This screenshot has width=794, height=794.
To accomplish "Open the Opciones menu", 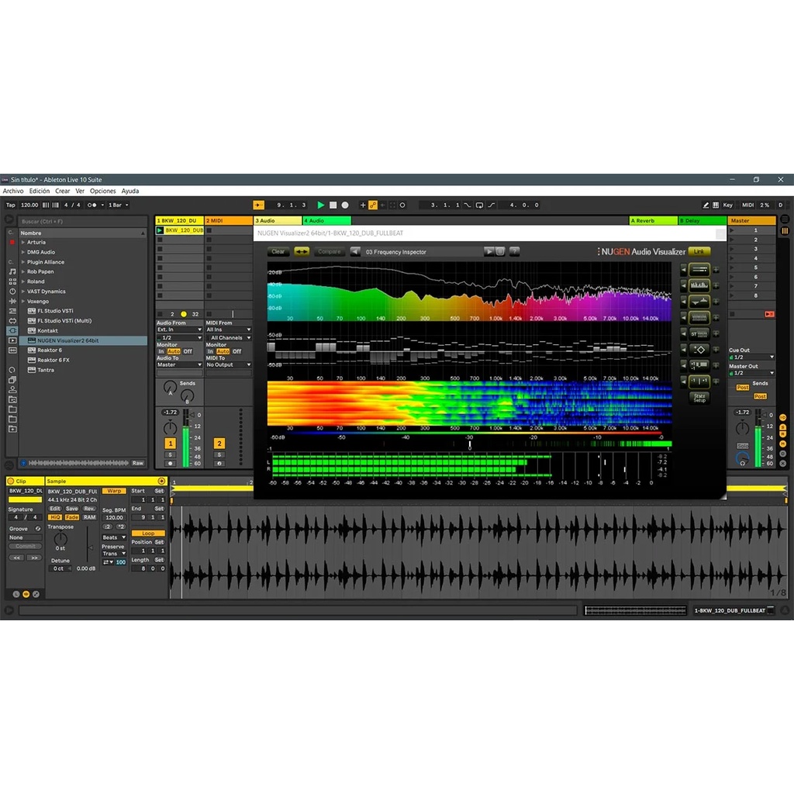I will pos(103,191).
